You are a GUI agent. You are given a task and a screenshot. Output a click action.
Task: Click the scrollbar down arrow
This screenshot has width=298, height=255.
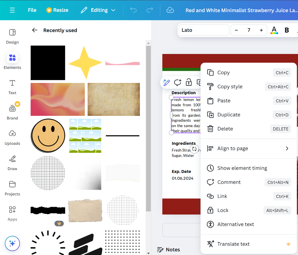[148, 253]
